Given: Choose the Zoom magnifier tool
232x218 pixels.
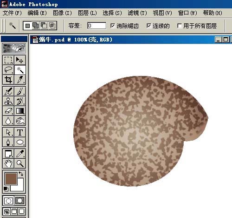Looking at the screenshot, I should (x=20, y=163).
